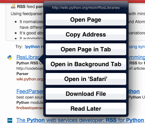Choose Read Later option
Image resolution: width=145 pixels, height=124 pixels.
(x=86, y=109)
